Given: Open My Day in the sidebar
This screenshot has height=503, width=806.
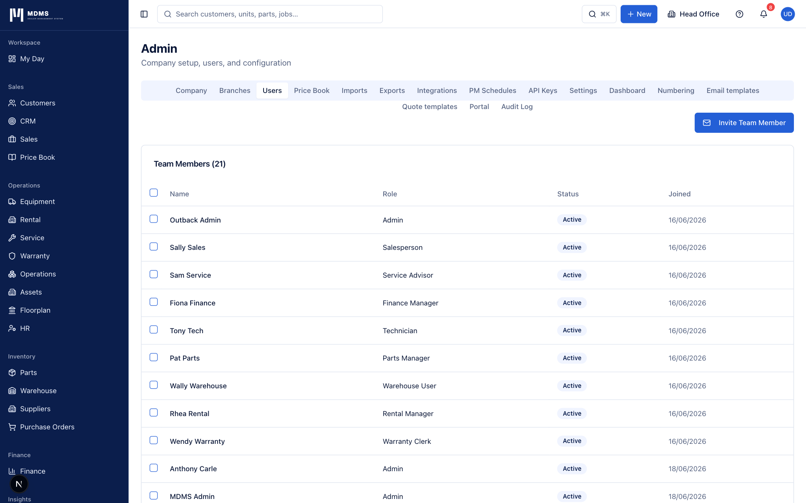Looking at the screenshot, I should [x=32, y=59].
